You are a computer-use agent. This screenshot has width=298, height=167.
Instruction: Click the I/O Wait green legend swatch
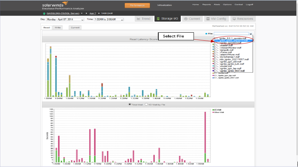(x=213, y=110)
